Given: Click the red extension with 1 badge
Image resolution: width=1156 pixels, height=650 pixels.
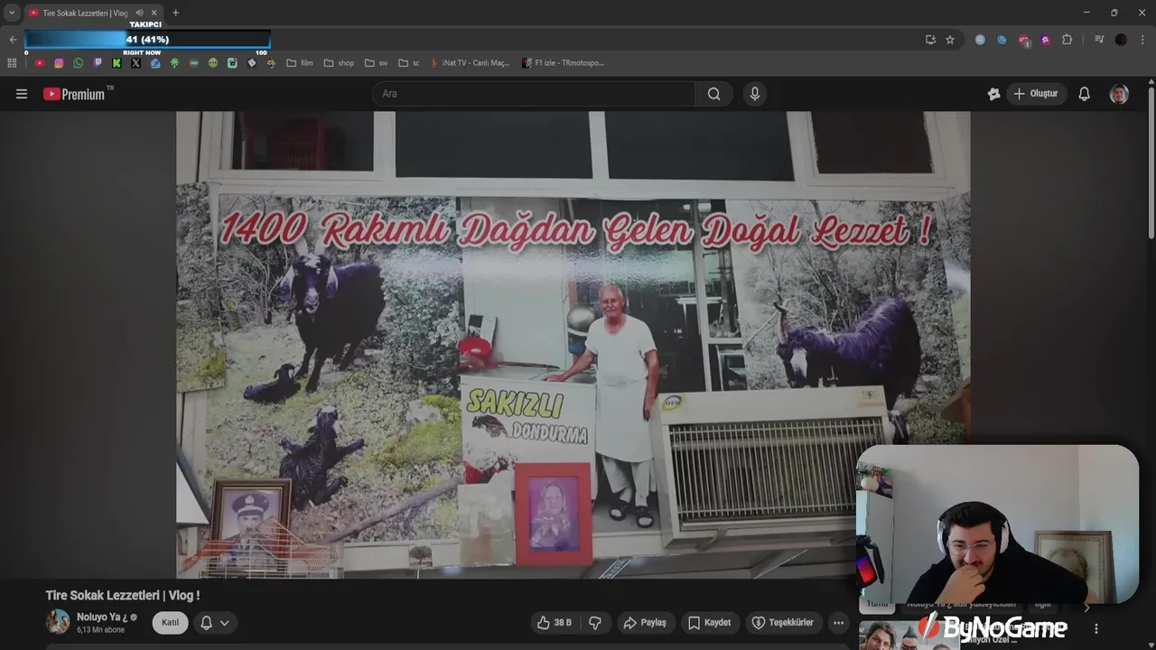Looking at the screenshot, I should click(1023, 40).
